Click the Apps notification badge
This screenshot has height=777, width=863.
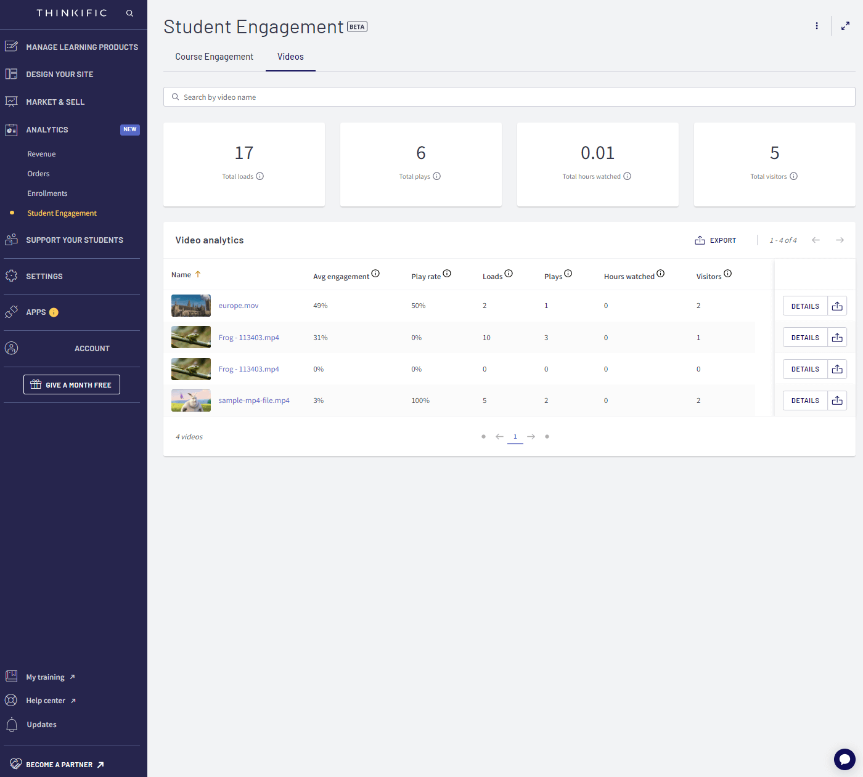tap(54, 312)
